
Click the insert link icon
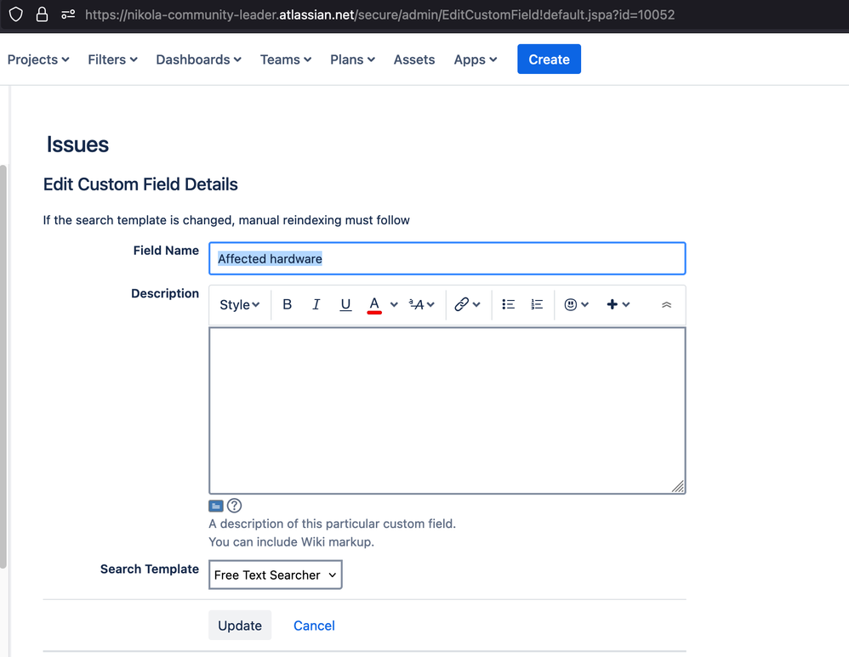tap(461, 304)
